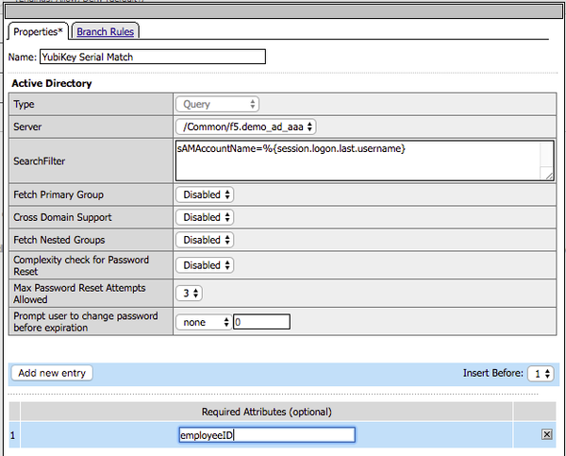Click the Fetch Primary Group label
Viewport: 566px width, 456px height.
(58, 194)
